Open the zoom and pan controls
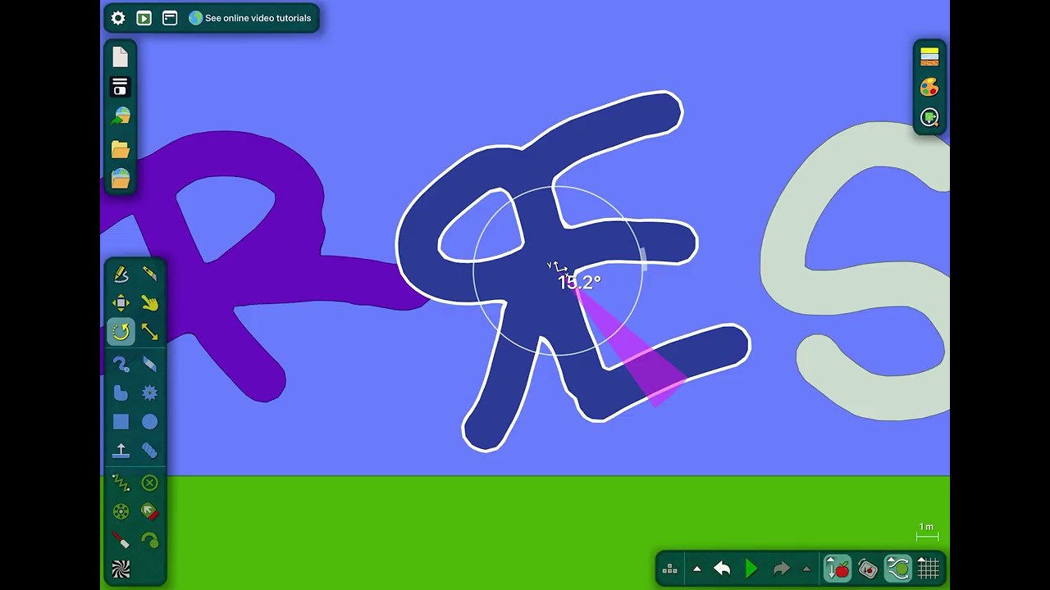 pyautogui.click(x=929, y=117)
